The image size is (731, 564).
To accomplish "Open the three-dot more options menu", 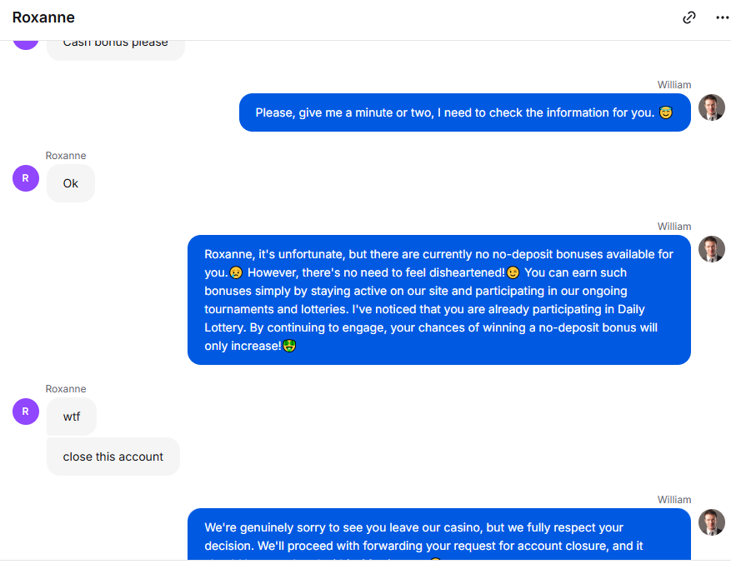I will point(722,17).
